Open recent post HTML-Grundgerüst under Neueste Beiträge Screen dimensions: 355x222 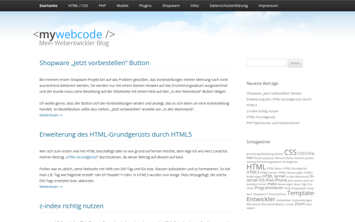coord(261,117)
